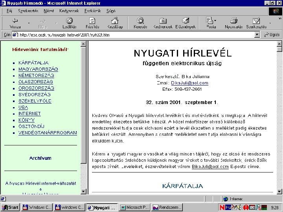Open the Archívum link

click(x=40, y=158)
